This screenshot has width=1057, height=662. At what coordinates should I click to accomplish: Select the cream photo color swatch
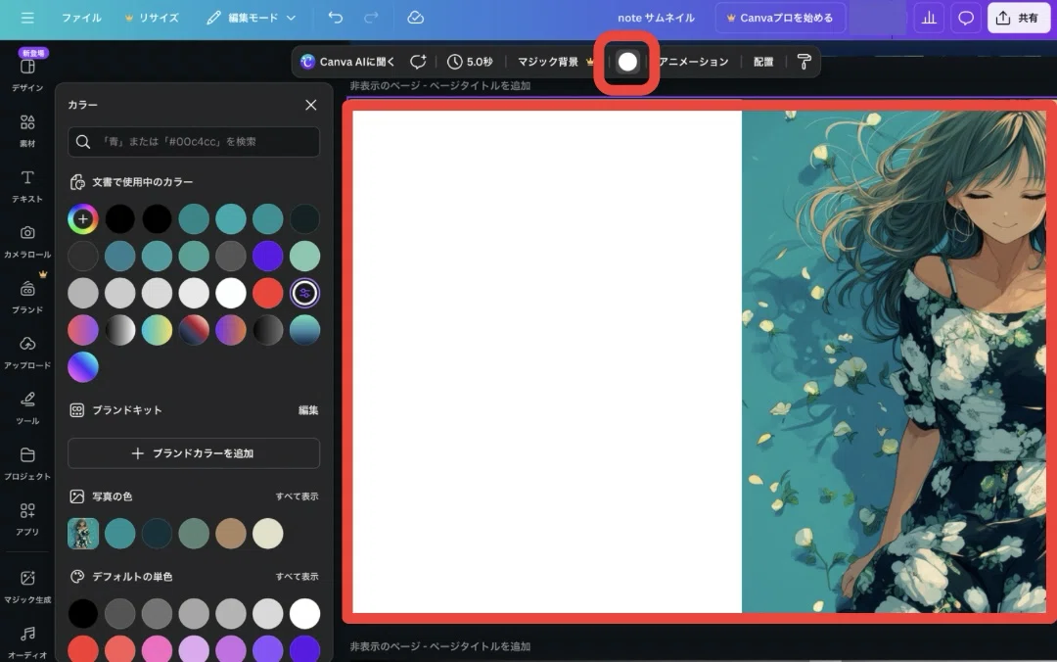[267, 534]
